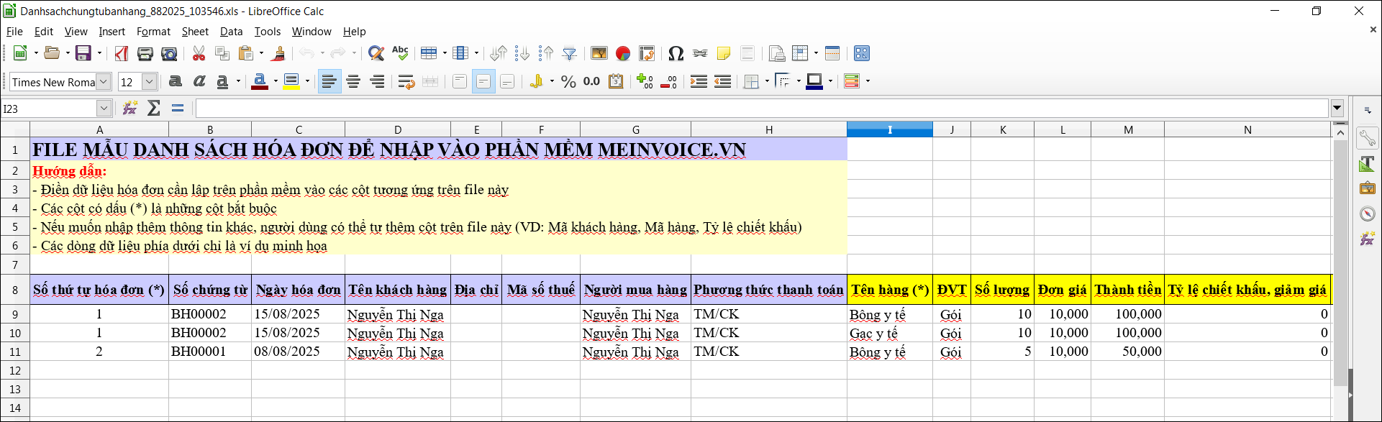Viewport: 1382px width, 422px height.
Task: Activate Clone Formatting paintbrush
Action: (x=279, y=53)
